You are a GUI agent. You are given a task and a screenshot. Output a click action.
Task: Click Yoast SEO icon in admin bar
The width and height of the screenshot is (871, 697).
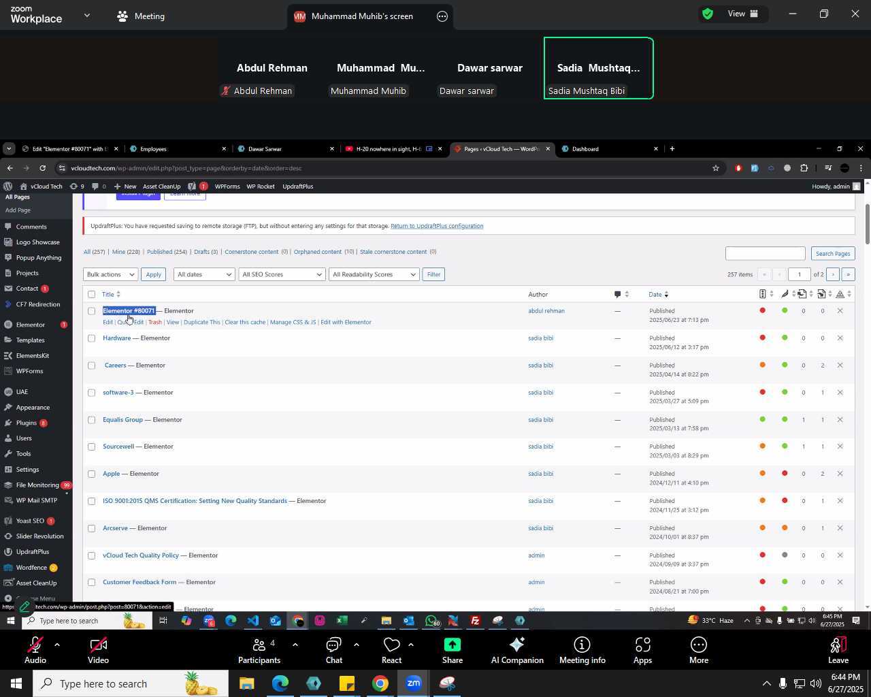[x=192, y=186]
